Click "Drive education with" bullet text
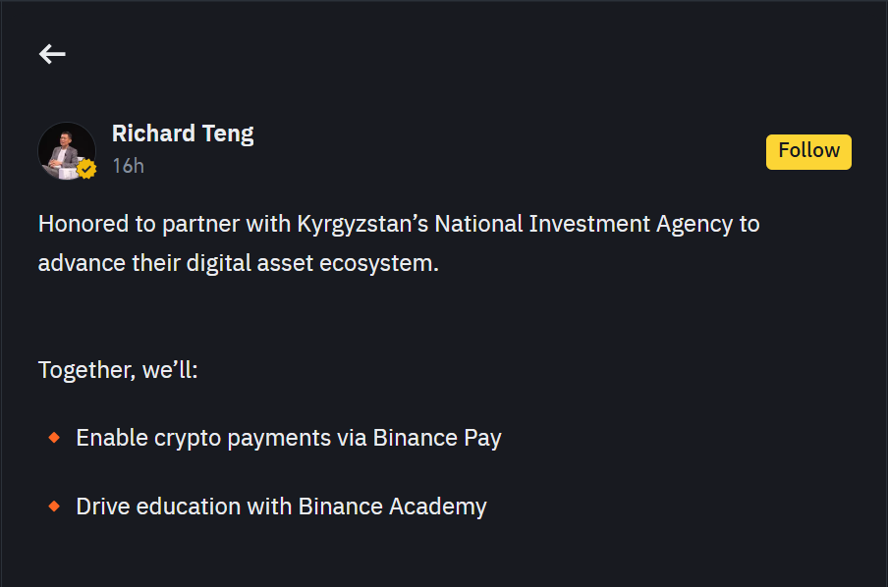 [184, 507]
